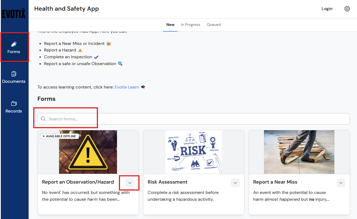Open the Evotix Learn link
The height and width of the screenshot is (219, 357).
pyautogui.click(x=127, y=87)
